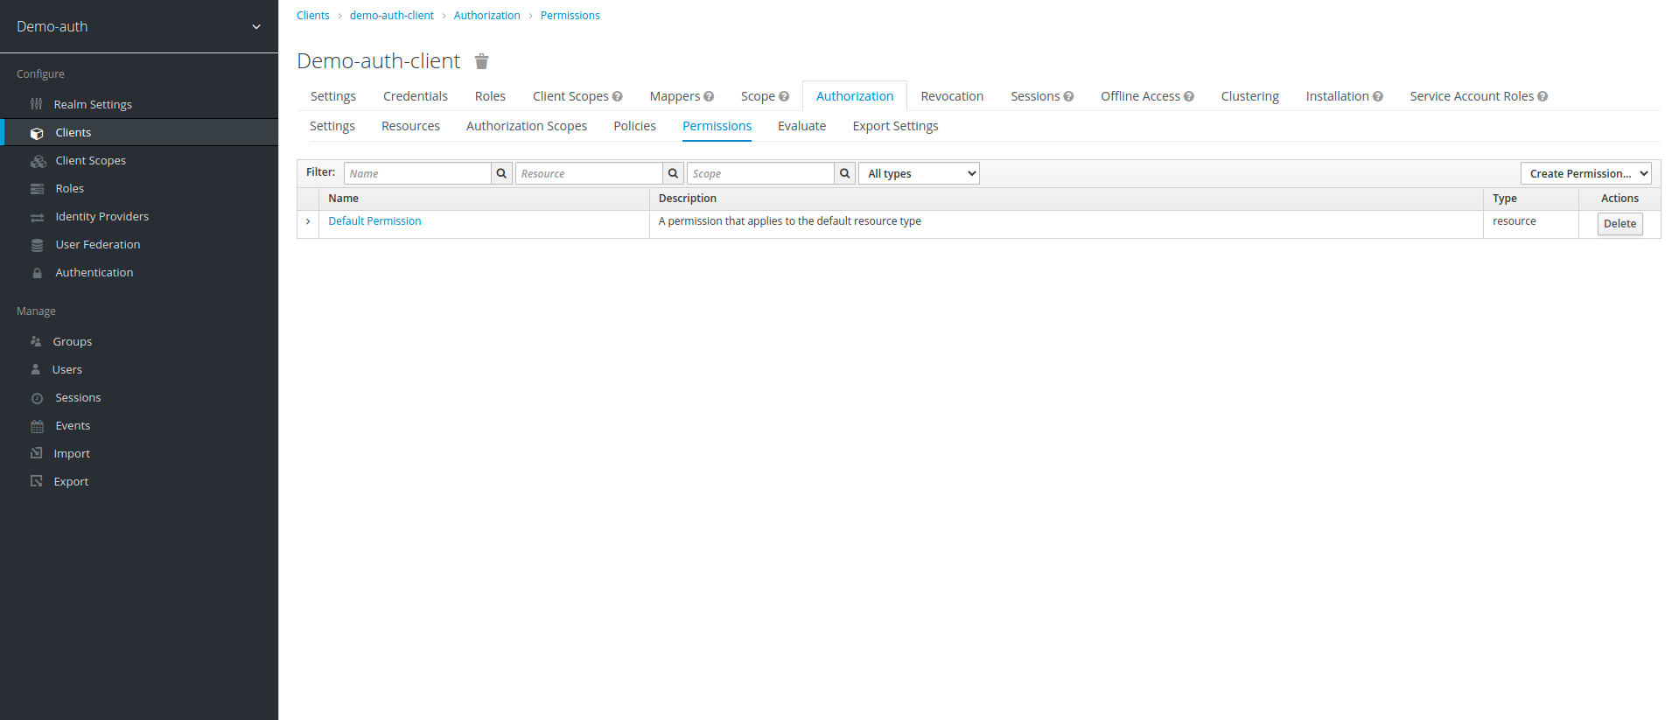Click the help icon next to Offline Access

tap(1189, 97)
